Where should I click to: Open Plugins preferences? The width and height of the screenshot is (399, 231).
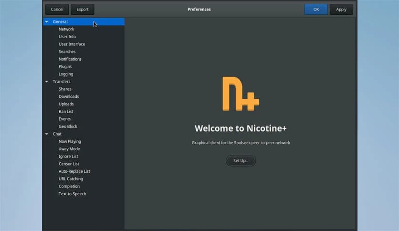(x=84, y=67)
